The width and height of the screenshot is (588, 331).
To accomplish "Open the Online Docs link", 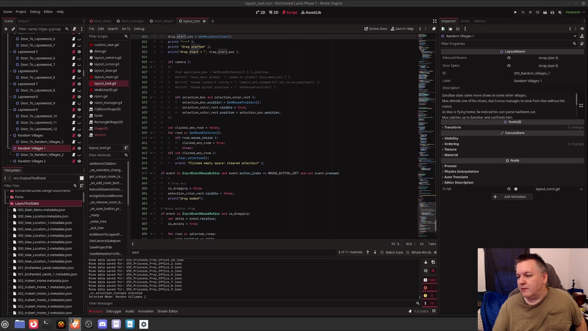I will tap(375, 29).
